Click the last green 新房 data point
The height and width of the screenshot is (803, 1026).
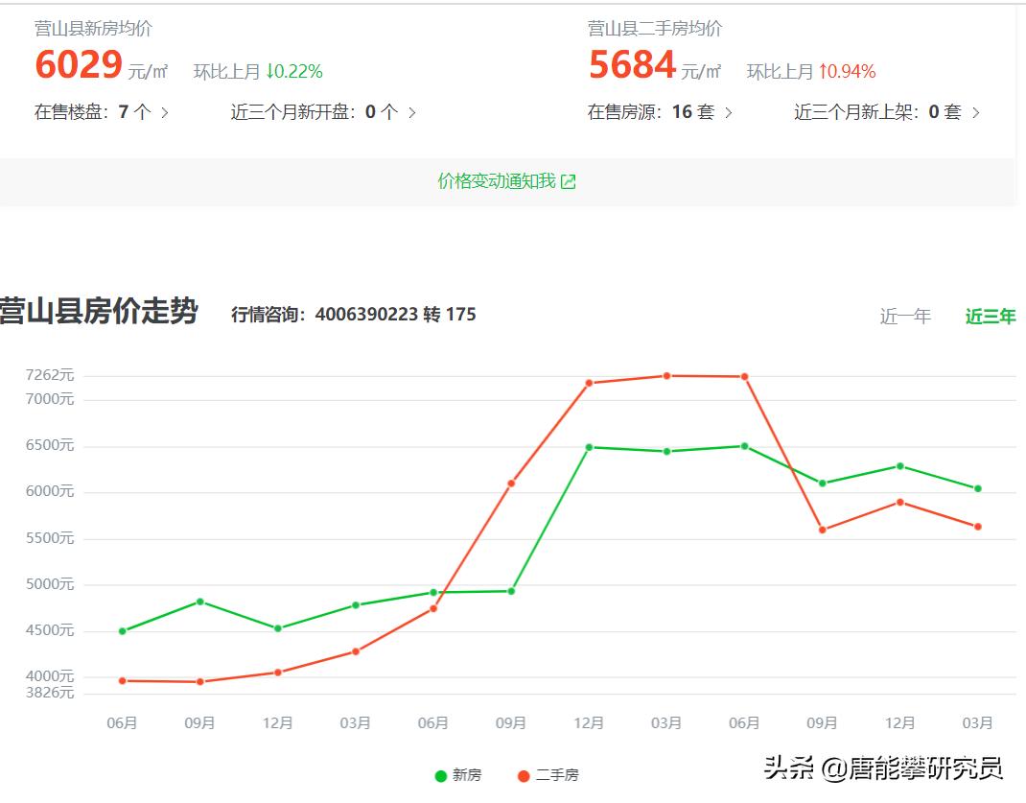coord(978,489)
